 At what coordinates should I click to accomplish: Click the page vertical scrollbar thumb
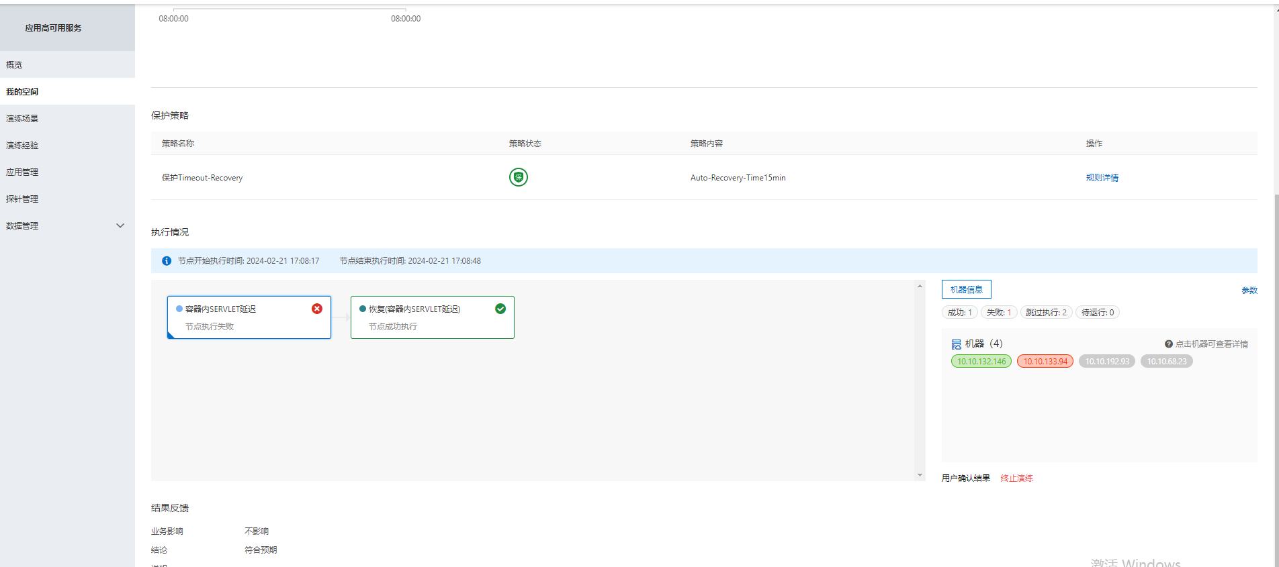[1276, 379]
